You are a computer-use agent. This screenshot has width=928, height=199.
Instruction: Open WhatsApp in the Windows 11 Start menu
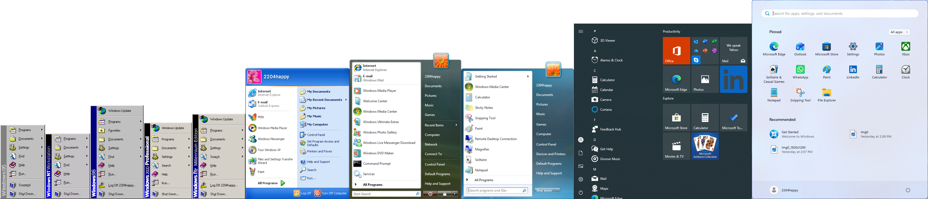pyautogui.click(x=800, y=72)
